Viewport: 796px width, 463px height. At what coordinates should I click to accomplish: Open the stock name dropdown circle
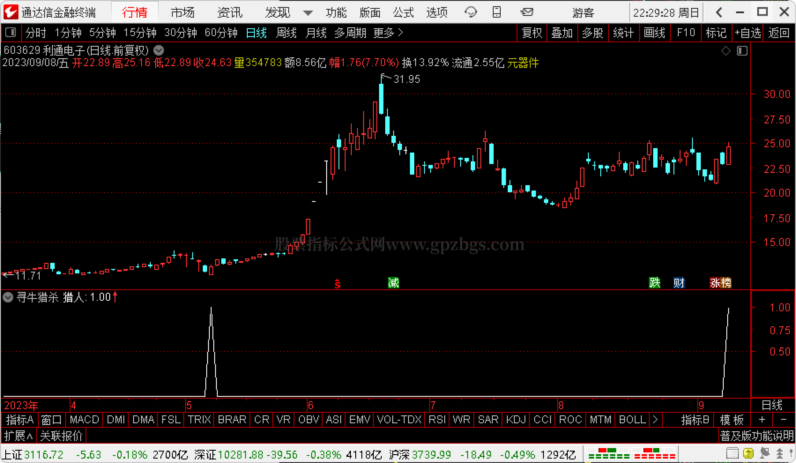tap(159, 50)
